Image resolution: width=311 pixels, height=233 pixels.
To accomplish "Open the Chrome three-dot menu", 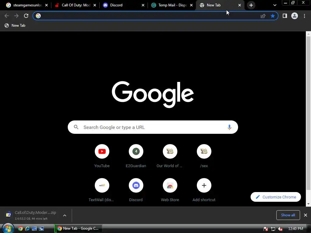I will [x=304, y=16].
